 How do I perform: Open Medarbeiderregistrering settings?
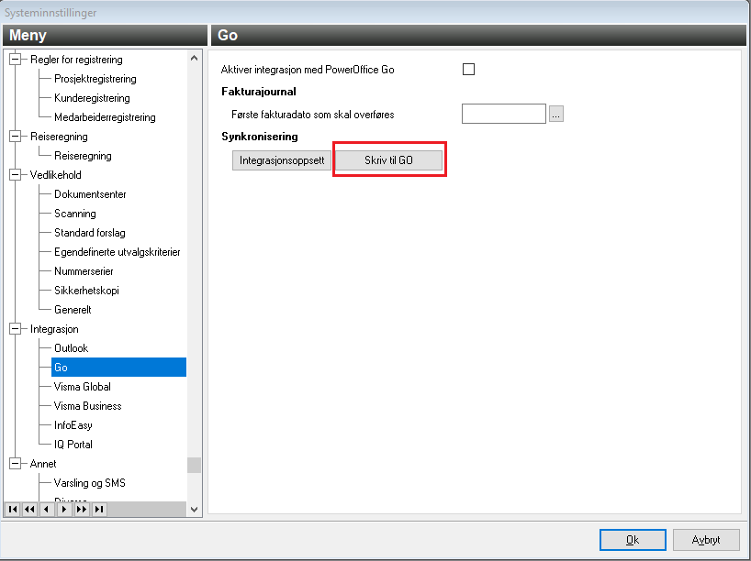coord(105,117)
